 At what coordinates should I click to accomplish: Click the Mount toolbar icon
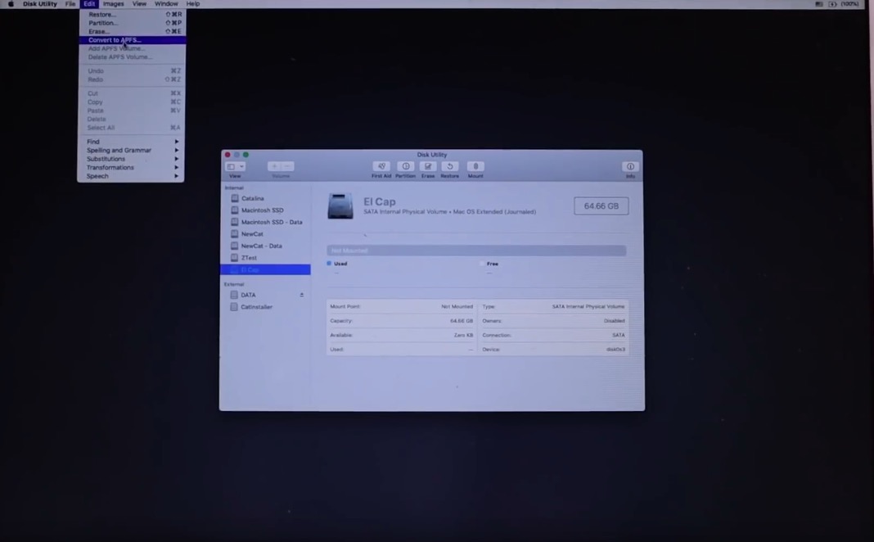pos(475,166)
